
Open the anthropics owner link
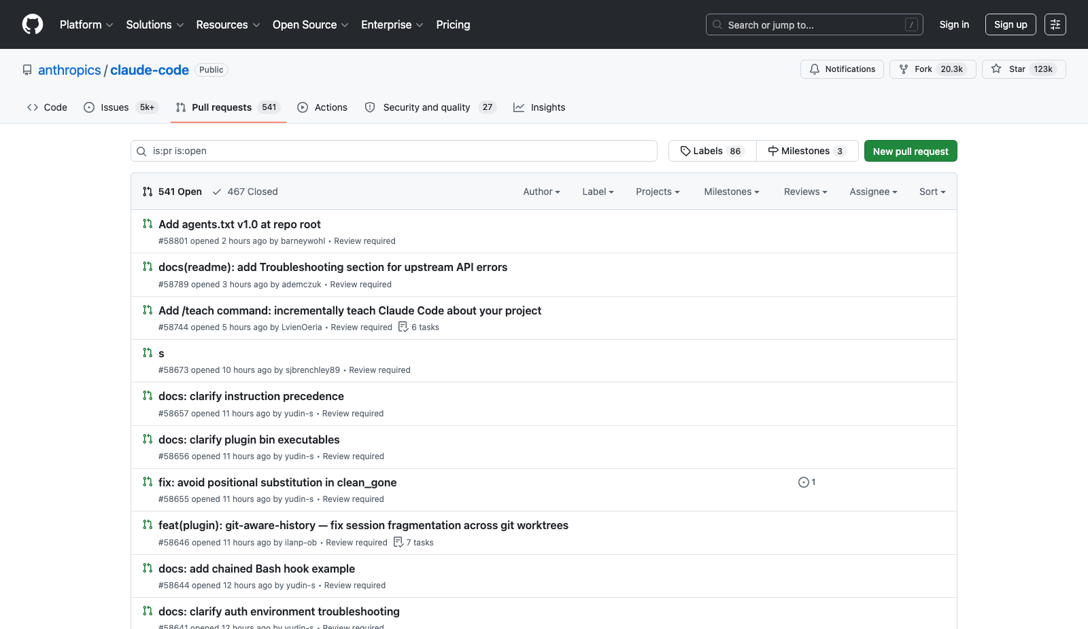click(69, 70)
